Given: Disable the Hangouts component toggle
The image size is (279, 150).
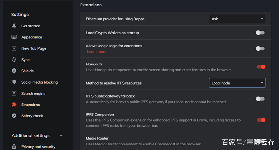Looking at the screenshot, I should coord(261,67).
